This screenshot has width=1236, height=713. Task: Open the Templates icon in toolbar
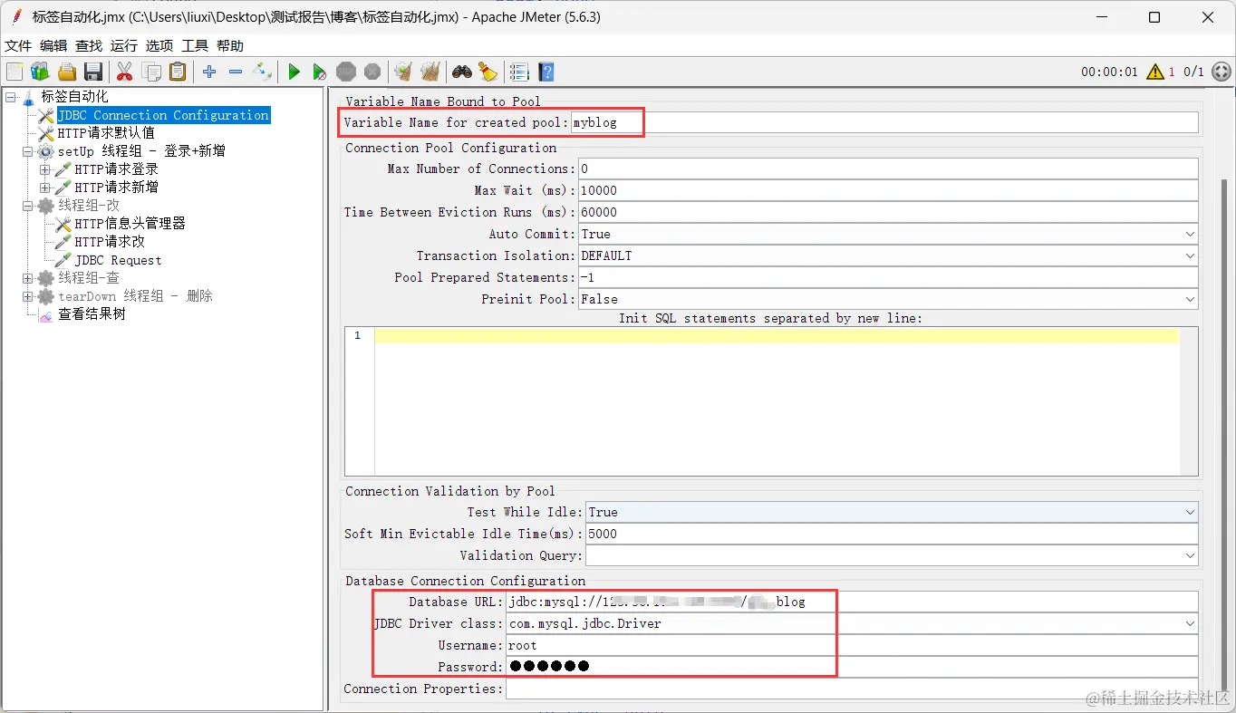(x=40, y=72)
